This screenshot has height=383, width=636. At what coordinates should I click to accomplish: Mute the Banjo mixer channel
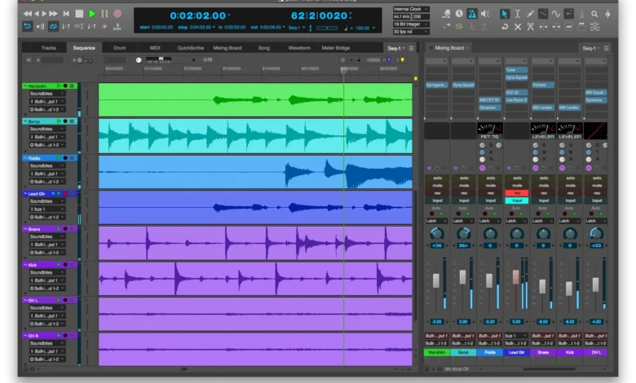[464, 186]
